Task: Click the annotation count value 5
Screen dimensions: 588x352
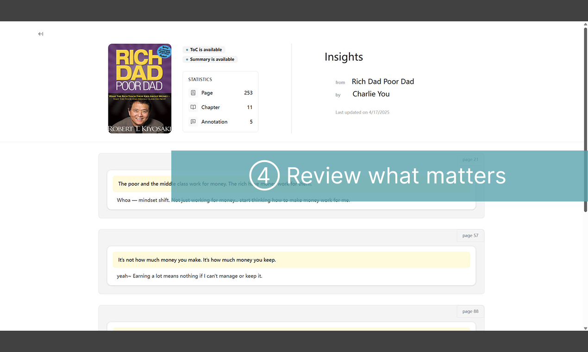Action: [251, 122]
